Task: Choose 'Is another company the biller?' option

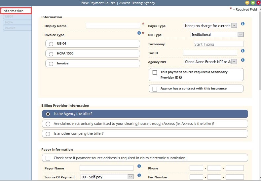Action: point(48,134)
